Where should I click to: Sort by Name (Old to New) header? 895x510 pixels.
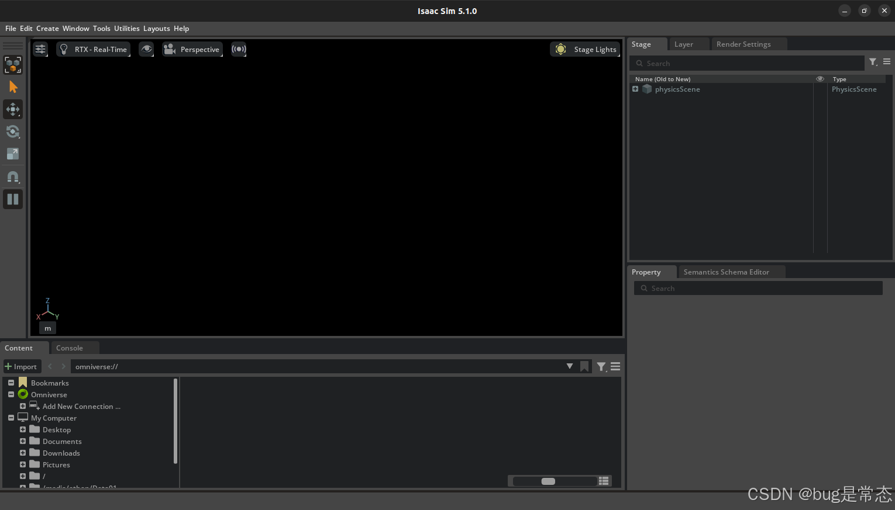pos(663,79)
